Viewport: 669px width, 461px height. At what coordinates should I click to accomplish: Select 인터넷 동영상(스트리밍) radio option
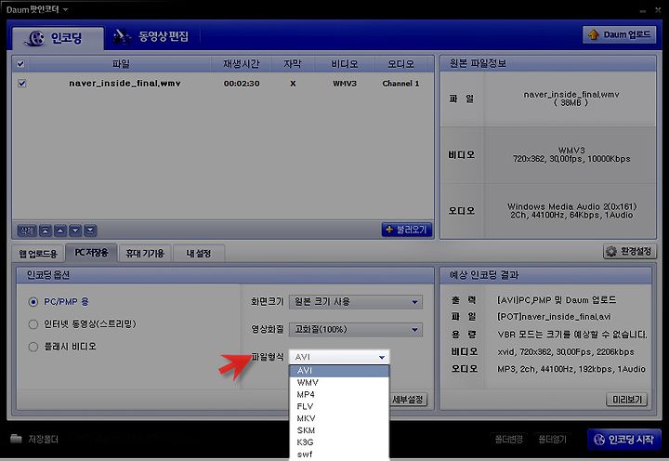click(x=33, y=324)
